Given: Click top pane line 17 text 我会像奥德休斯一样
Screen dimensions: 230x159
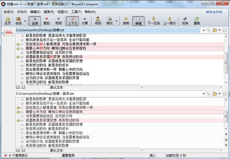Looking at the screenshot, I should (41, 69).
